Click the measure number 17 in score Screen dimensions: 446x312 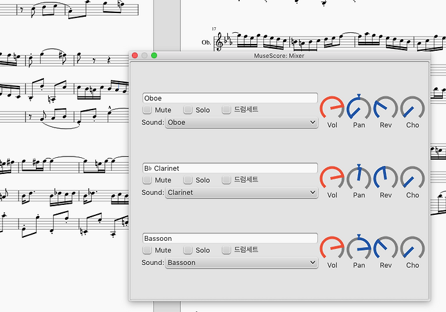[x=214, y=28]
